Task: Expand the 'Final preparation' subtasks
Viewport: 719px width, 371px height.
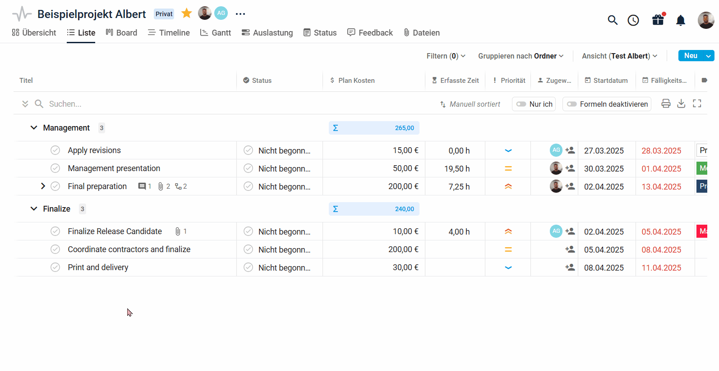Action: tap(43, 186)
